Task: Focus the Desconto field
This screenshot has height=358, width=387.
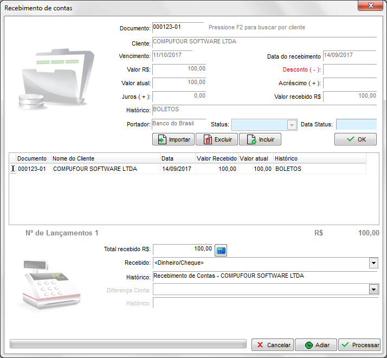Action: tap(350, 70)
